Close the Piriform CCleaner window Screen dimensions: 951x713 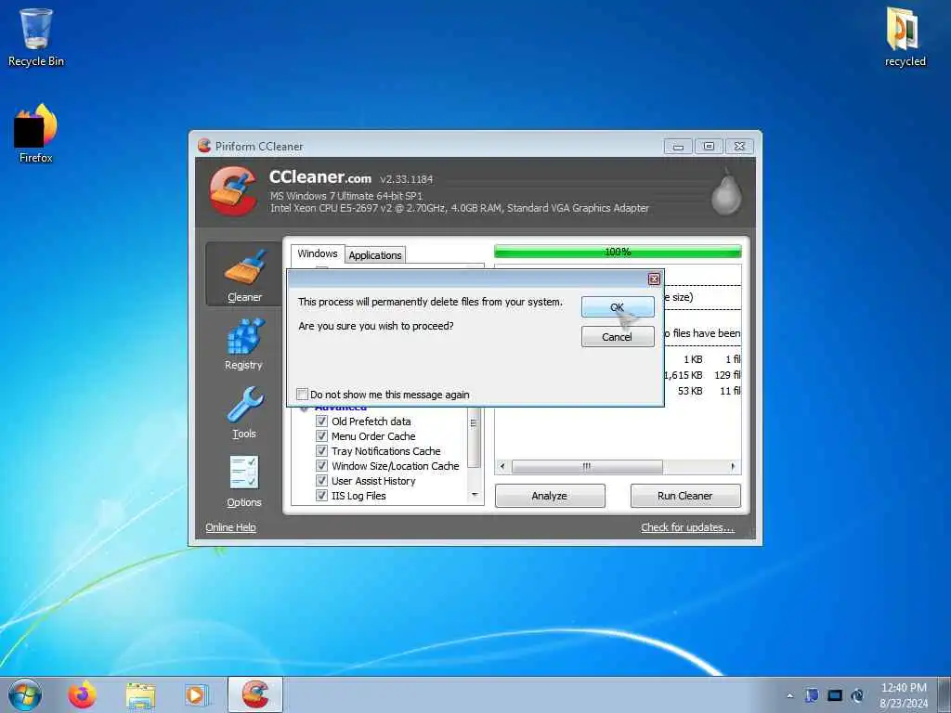(x=739, y=146)
